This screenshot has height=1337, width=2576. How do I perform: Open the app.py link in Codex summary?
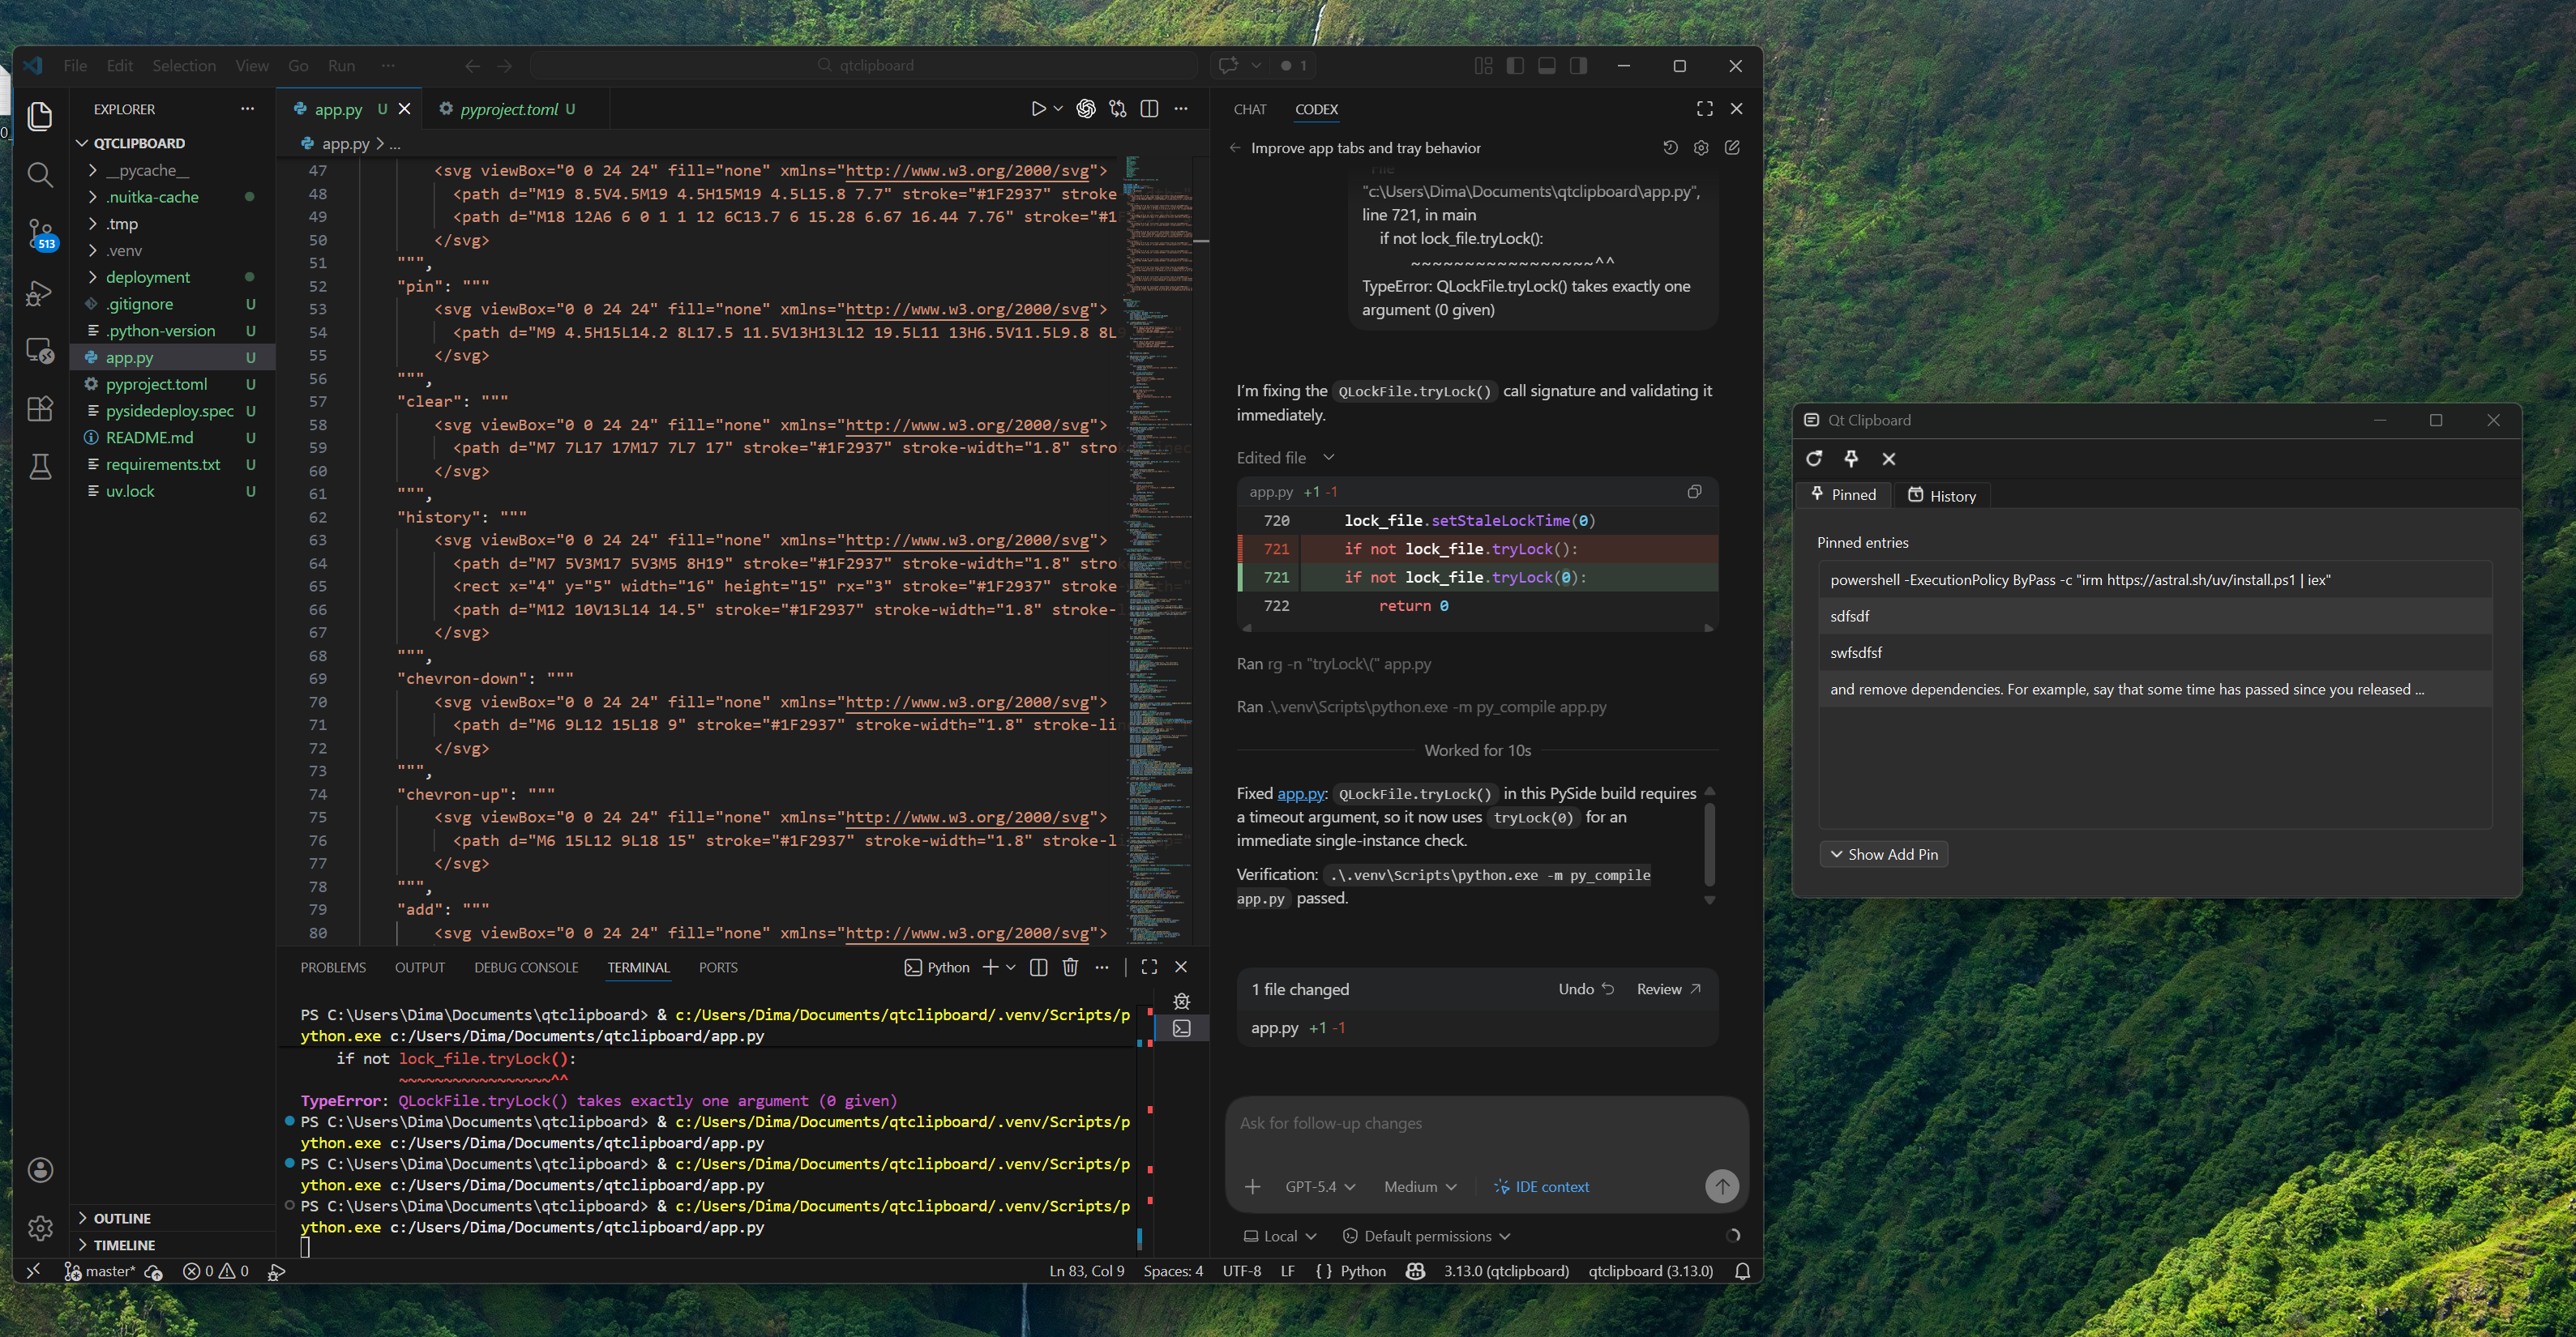[x=1300, y=793]
